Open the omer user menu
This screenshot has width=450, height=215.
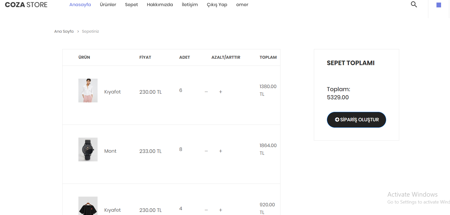pos(242,4)
